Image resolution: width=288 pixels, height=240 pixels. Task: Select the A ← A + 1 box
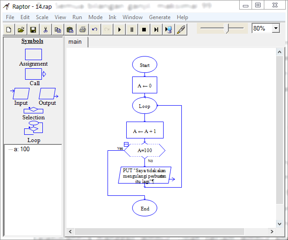coord(145,130)
